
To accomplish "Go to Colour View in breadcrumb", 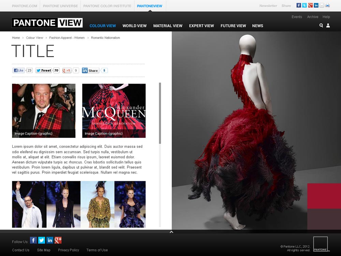I will click(x=34, y=38).
